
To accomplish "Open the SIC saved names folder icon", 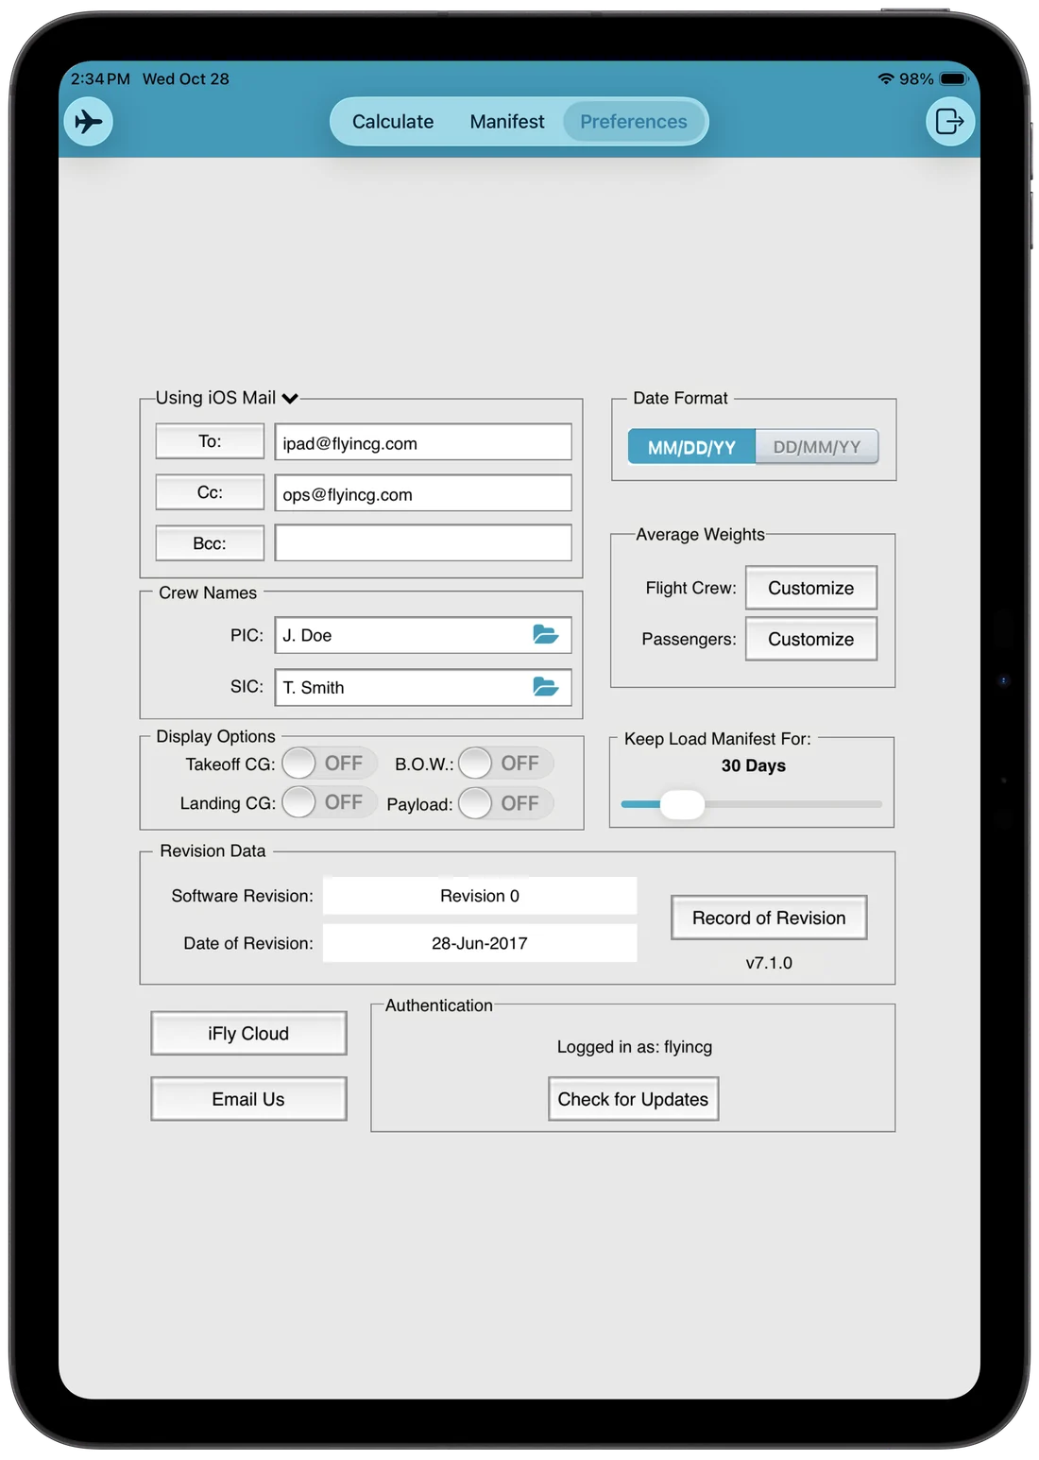I will [546, 686].
